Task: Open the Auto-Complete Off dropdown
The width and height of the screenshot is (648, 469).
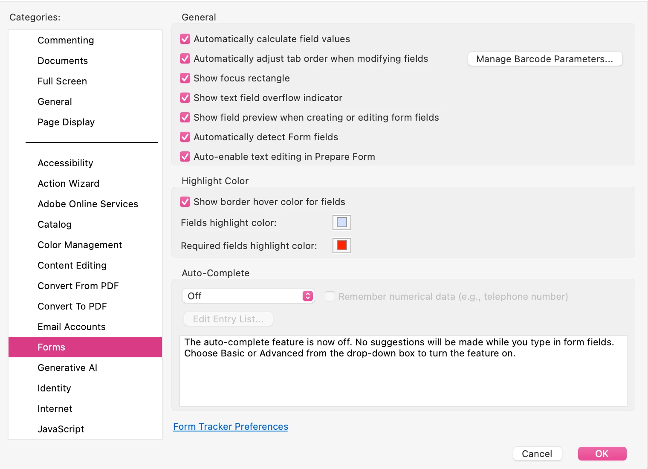Action: coord(248,296)
